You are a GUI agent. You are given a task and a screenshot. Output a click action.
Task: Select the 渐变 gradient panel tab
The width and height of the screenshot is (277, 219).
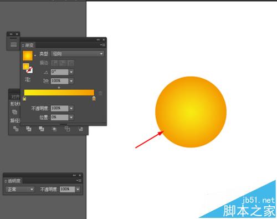(x=29, y=45)
